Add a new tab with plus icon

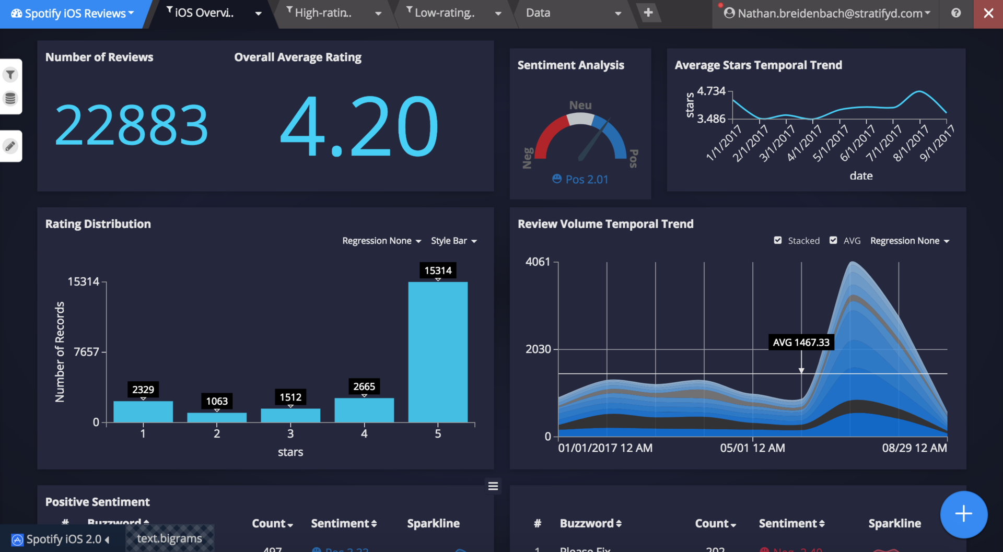pyautogui.click(x=648, y=13)
